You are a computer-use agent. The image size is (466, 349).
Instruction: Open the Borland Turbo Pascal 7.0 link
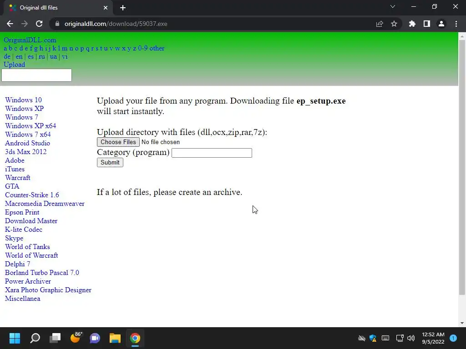pos(42,273)
